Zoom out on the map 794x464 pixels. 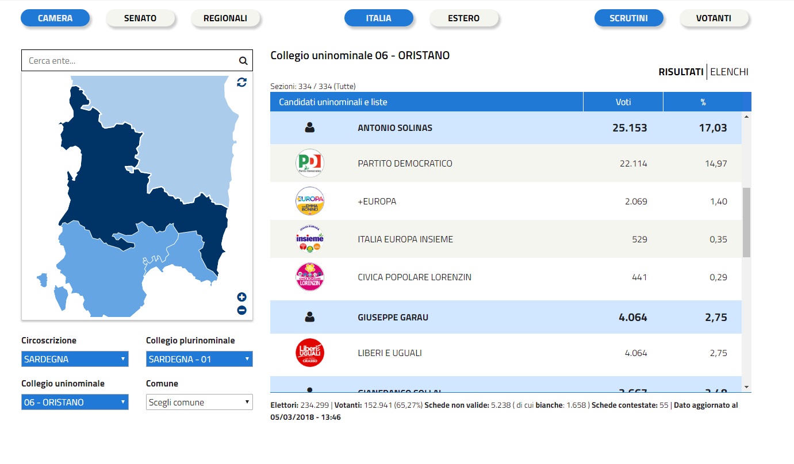tap(241, 310)
